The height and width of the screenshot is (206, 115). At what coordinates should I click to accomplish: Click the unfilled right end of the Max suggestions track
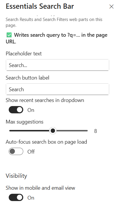72,131
